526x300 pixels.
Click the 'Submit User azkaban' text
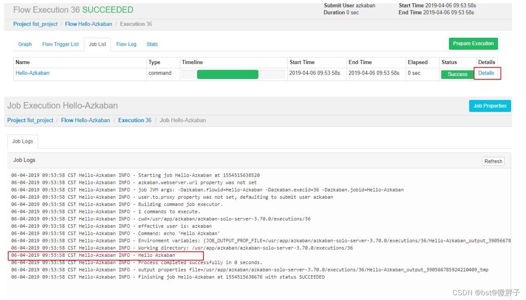click(x=350, y=6)
